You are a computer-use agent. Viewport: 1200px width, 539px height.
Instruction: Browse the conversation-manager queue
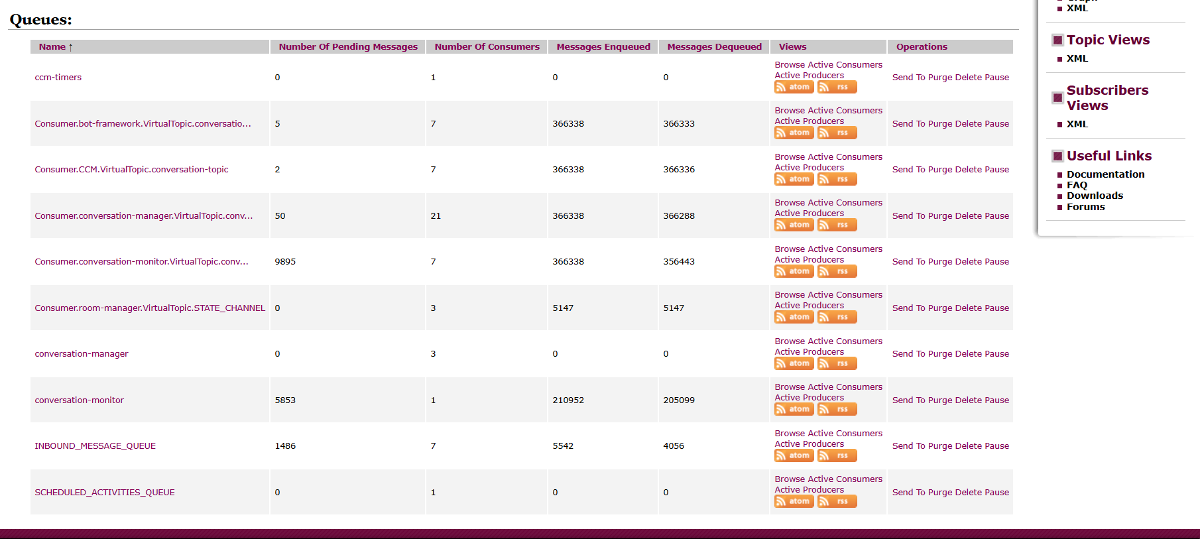tap(790, 341)
